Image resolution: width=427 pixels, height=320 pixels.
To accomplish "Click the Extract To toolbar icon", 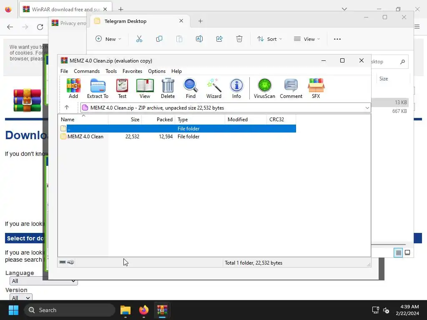I will coord(98,88).
